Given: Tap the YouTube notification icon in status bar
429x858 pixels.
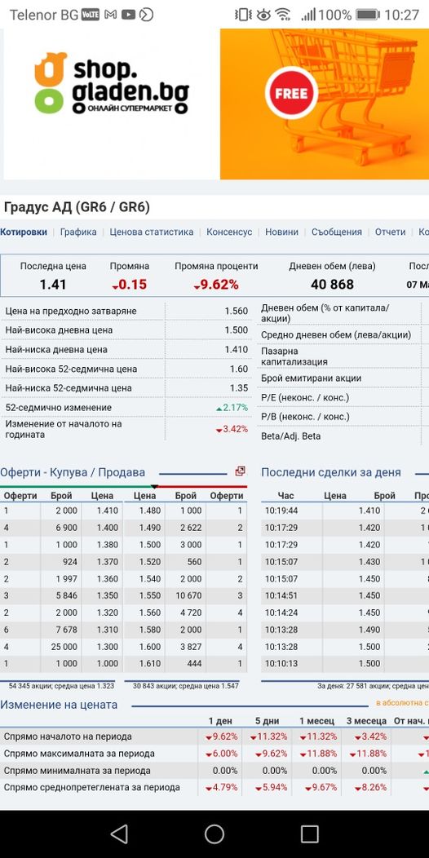Looking at the screenshot, I should coord(129,15).
